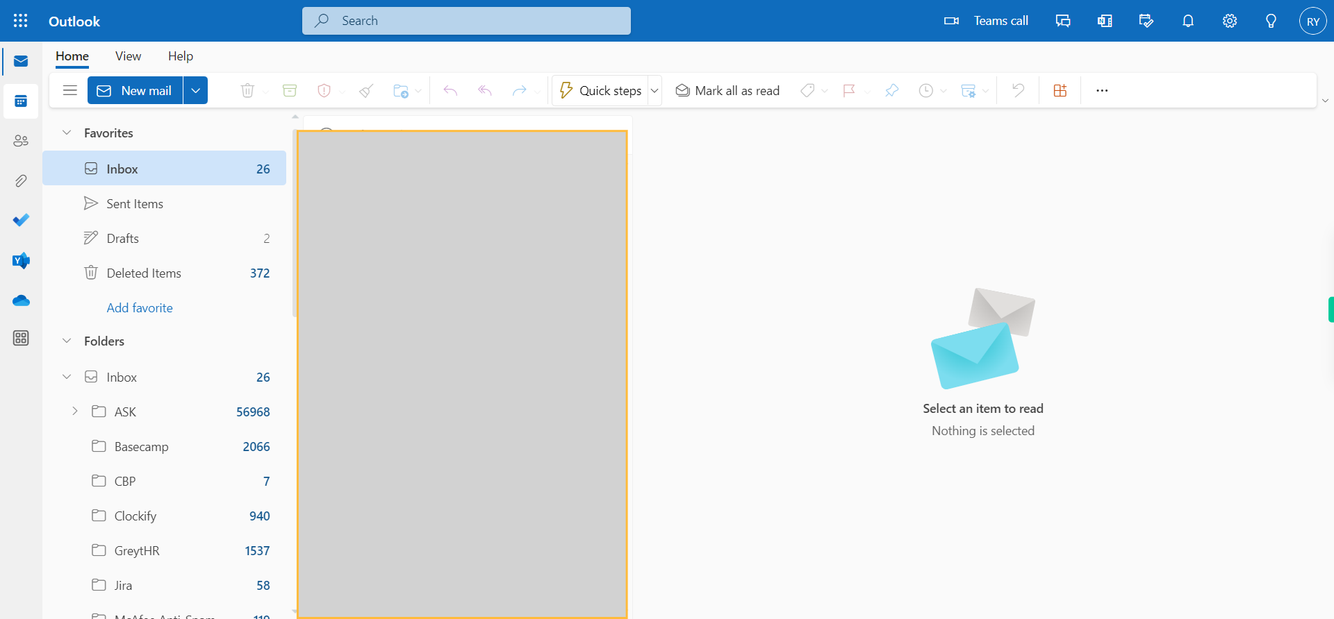Image resolution: width=1334 pixels, height=619 pixels.
Task: Open the Jira folder
Action: tap(165, 585)
